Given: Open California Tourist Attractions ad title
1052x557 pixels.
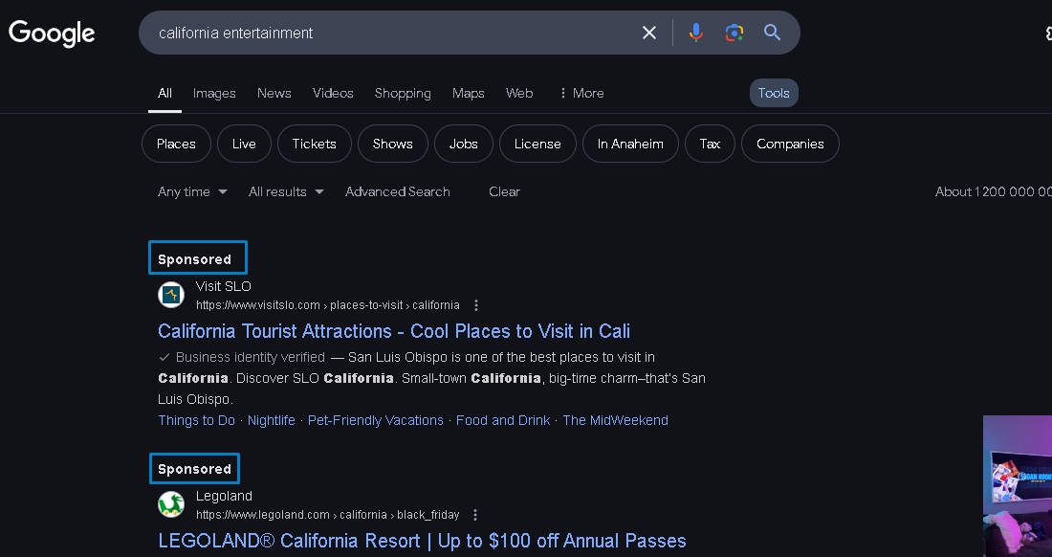Looking at the screenshot, I should (x=394, y=331).
